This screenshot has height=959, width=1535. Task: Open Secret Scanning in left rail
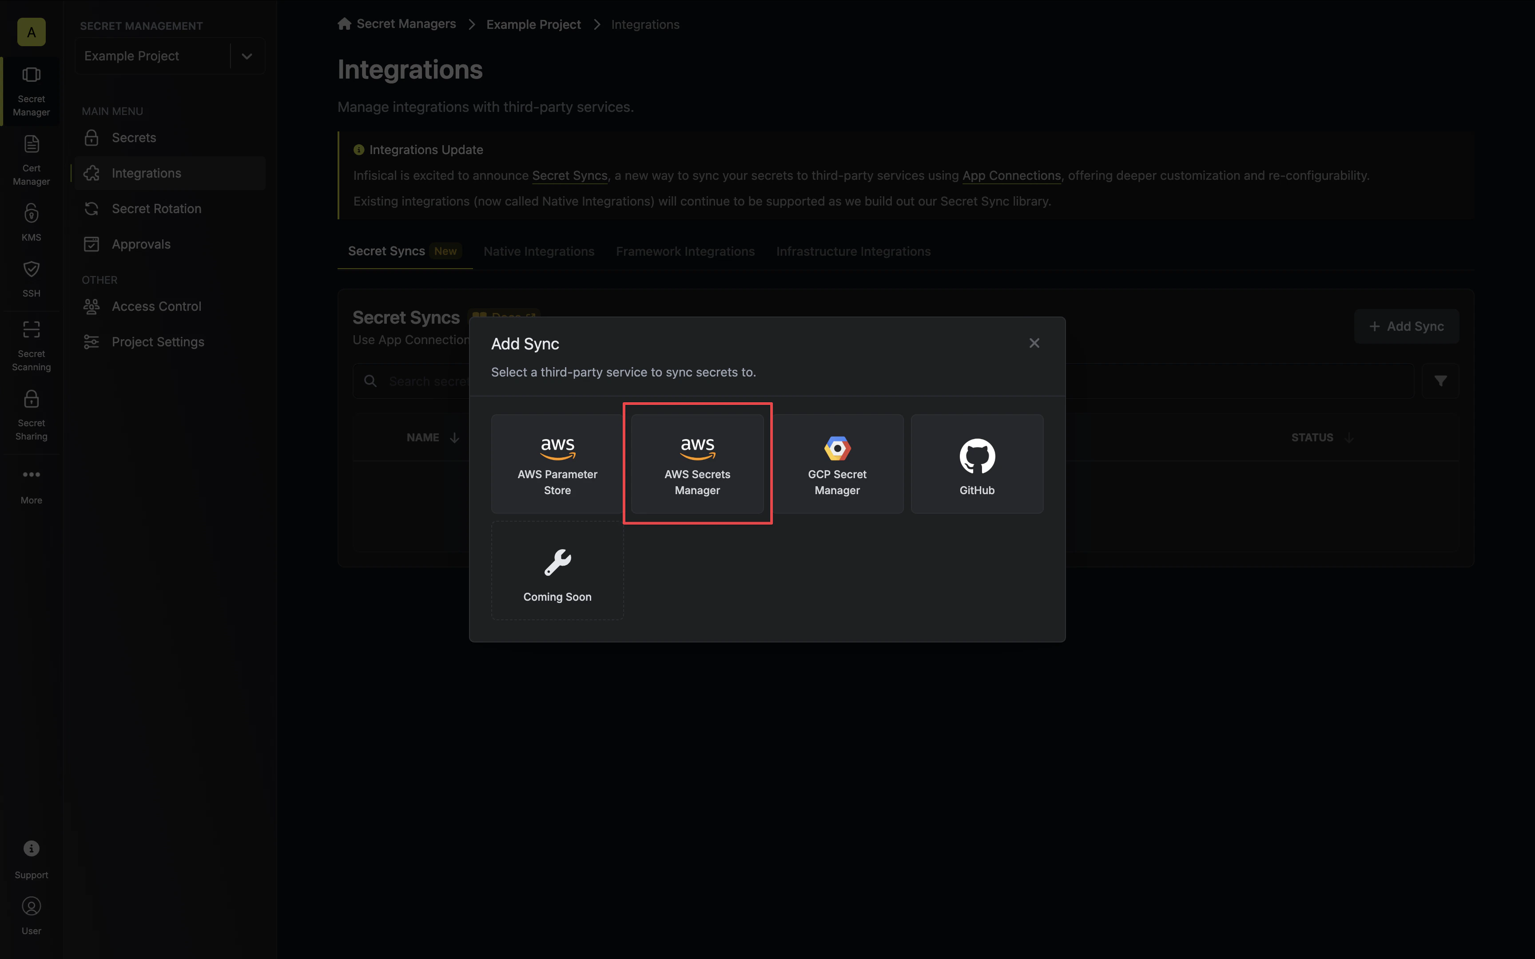(x=31, y=346)
